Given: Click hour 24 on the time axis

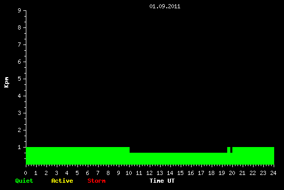Looking at the screenshot, I should tap(273, 173).
